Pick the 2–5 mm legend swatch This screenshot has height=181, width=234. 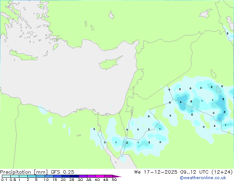tap(32, 176)
